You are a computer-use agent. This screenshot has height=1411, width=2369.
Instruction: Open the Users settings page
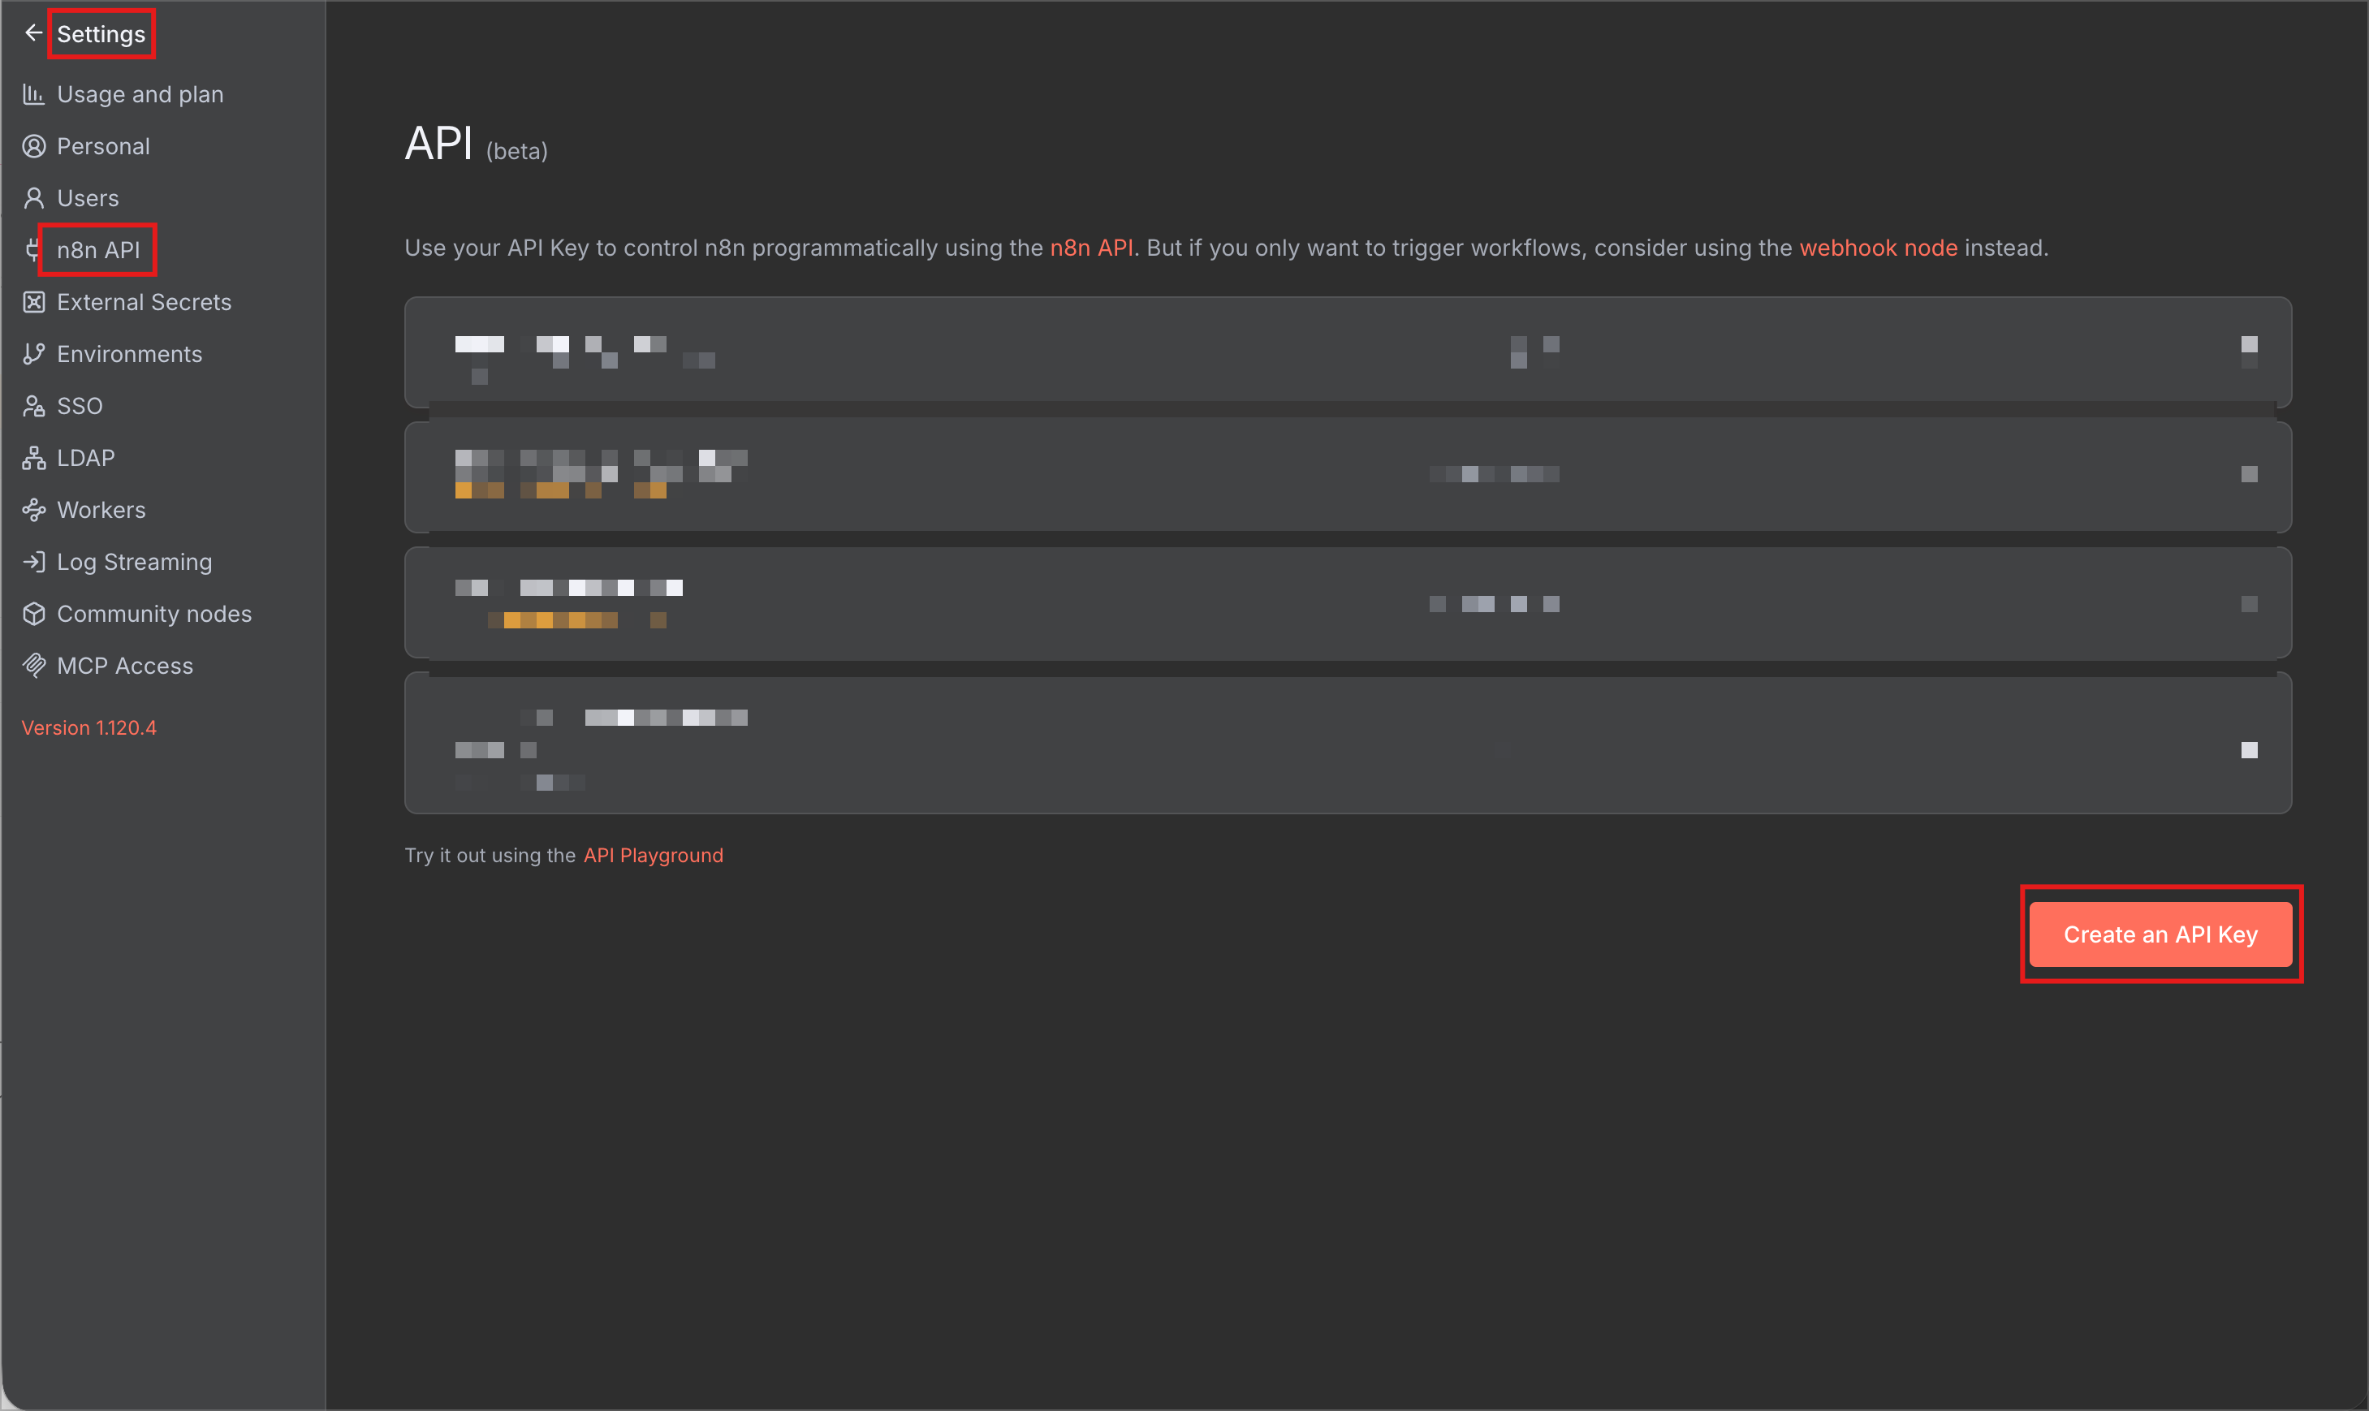(88, 199)
